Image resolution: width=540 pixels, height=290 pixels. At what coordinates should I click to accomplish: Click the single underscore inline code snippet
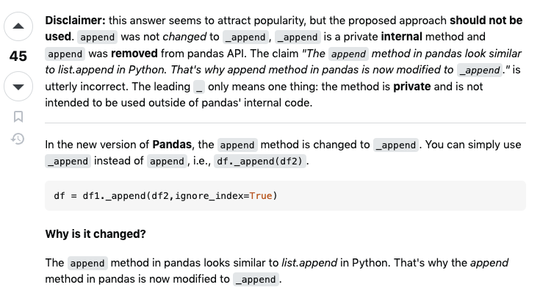tap(199, 87)
